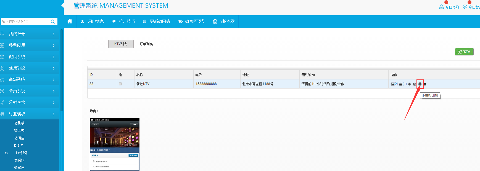480x171 pixels.
Task: Expand the 会员系统 sidebar menu
Action: (28, 91)
